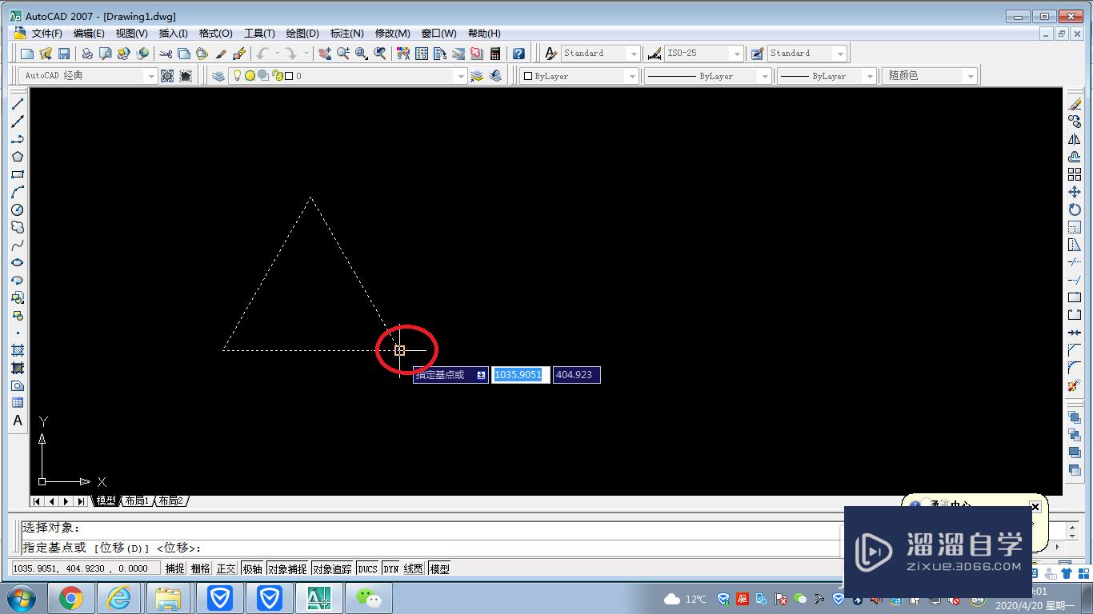The height and width of the screenshot is (614, 1093).
Task: Select the Mirror modify tool
Action: [x=1075, y=139]
